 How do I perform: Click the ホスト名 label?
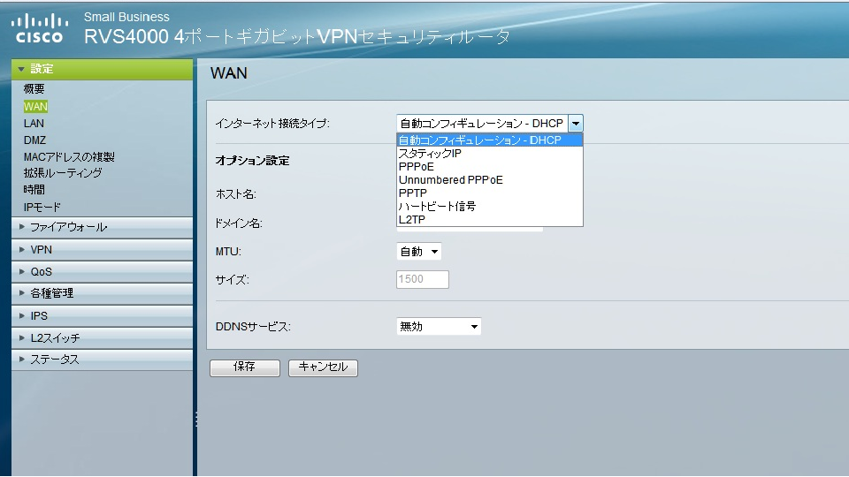click(x=236, y=194)
